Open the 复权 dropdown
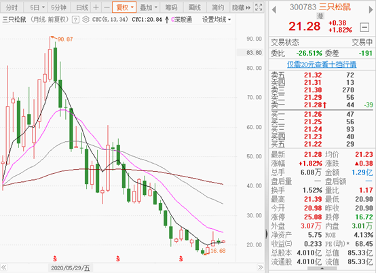Image resolution: width=376 pixels, height=273 pixels. coord(124,7)
